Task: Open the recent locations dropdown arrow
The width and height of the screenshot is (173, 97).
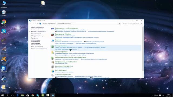Action: (x=36, y=24)
